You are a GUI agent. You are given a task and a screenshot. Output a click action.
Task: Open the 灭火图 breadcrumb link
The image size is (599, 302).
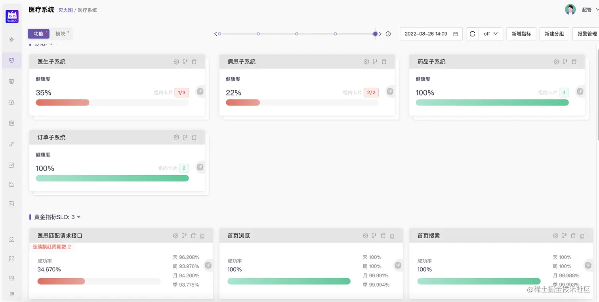coord(65,10)
